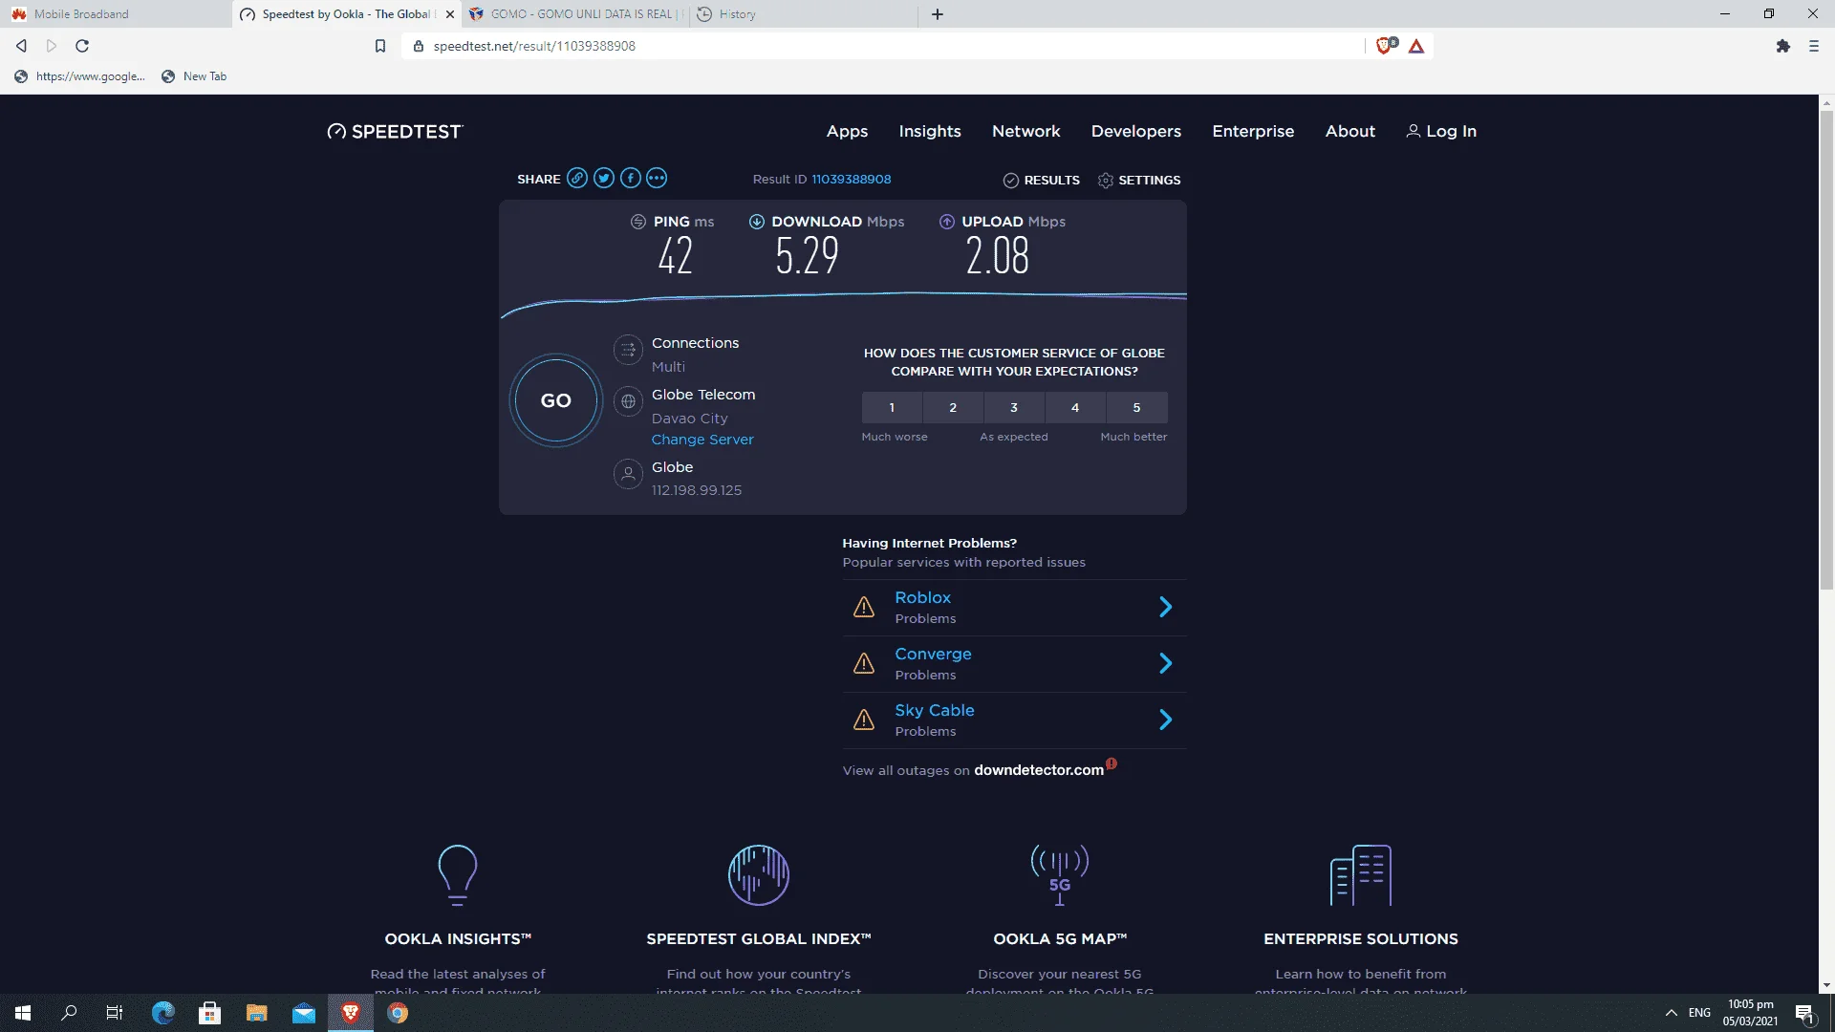This screenshot has height=1032, width=1835.
Task: Log In to Speedtest account
Action: pos(1441,132)
